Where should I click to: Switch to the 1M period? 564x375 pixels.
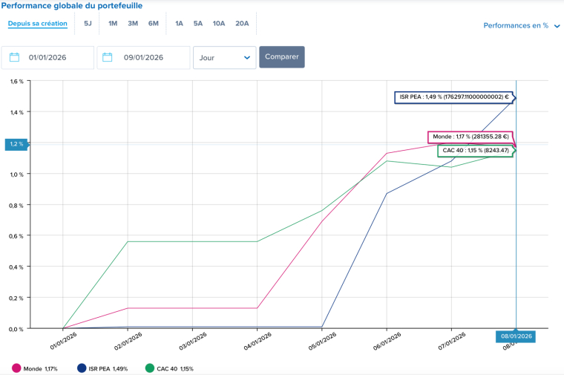point(113,24)
